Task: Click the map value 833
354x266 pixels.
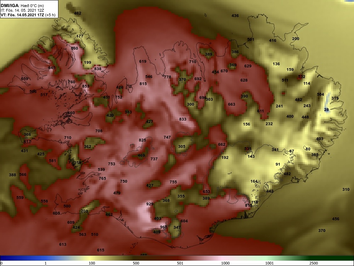Action: pyautogui.click(x=183, y=119)
